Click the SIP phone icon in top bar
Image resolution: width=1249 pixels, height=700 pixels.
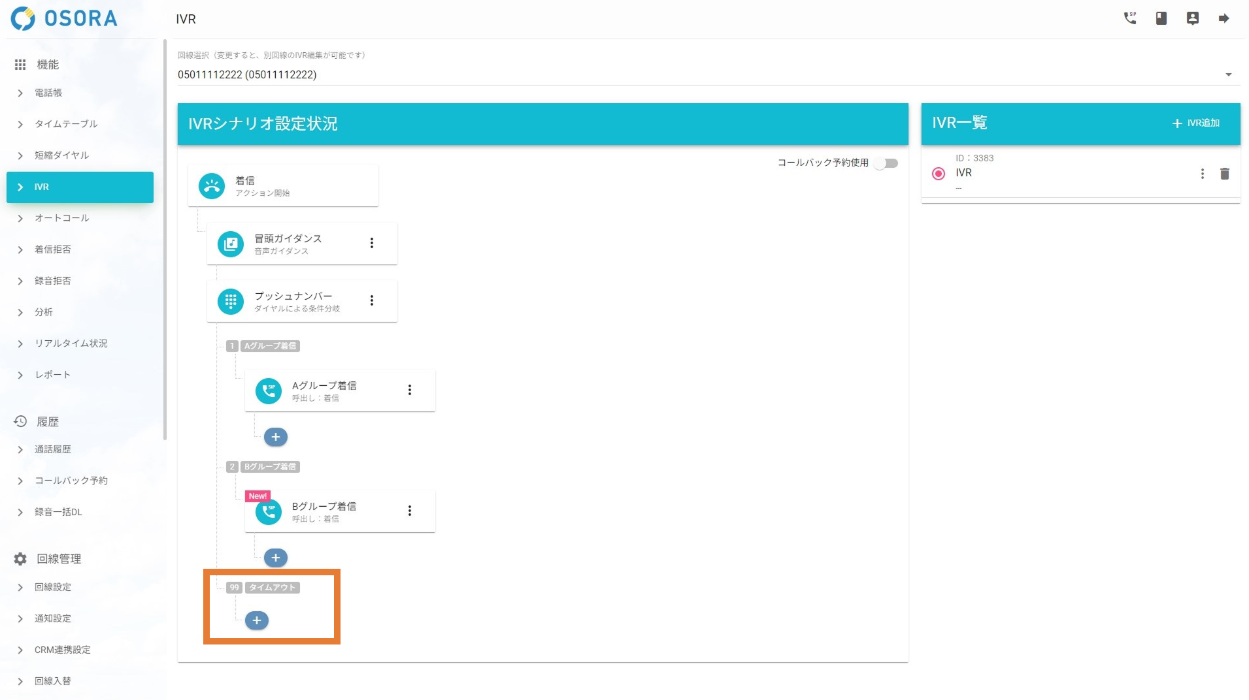click(1129, 18)
